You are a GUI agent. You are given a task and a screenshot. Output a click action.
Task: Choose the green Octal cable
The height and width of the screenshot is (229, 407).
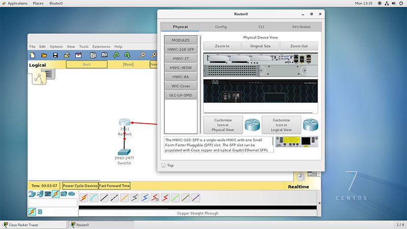pos(176,198)
